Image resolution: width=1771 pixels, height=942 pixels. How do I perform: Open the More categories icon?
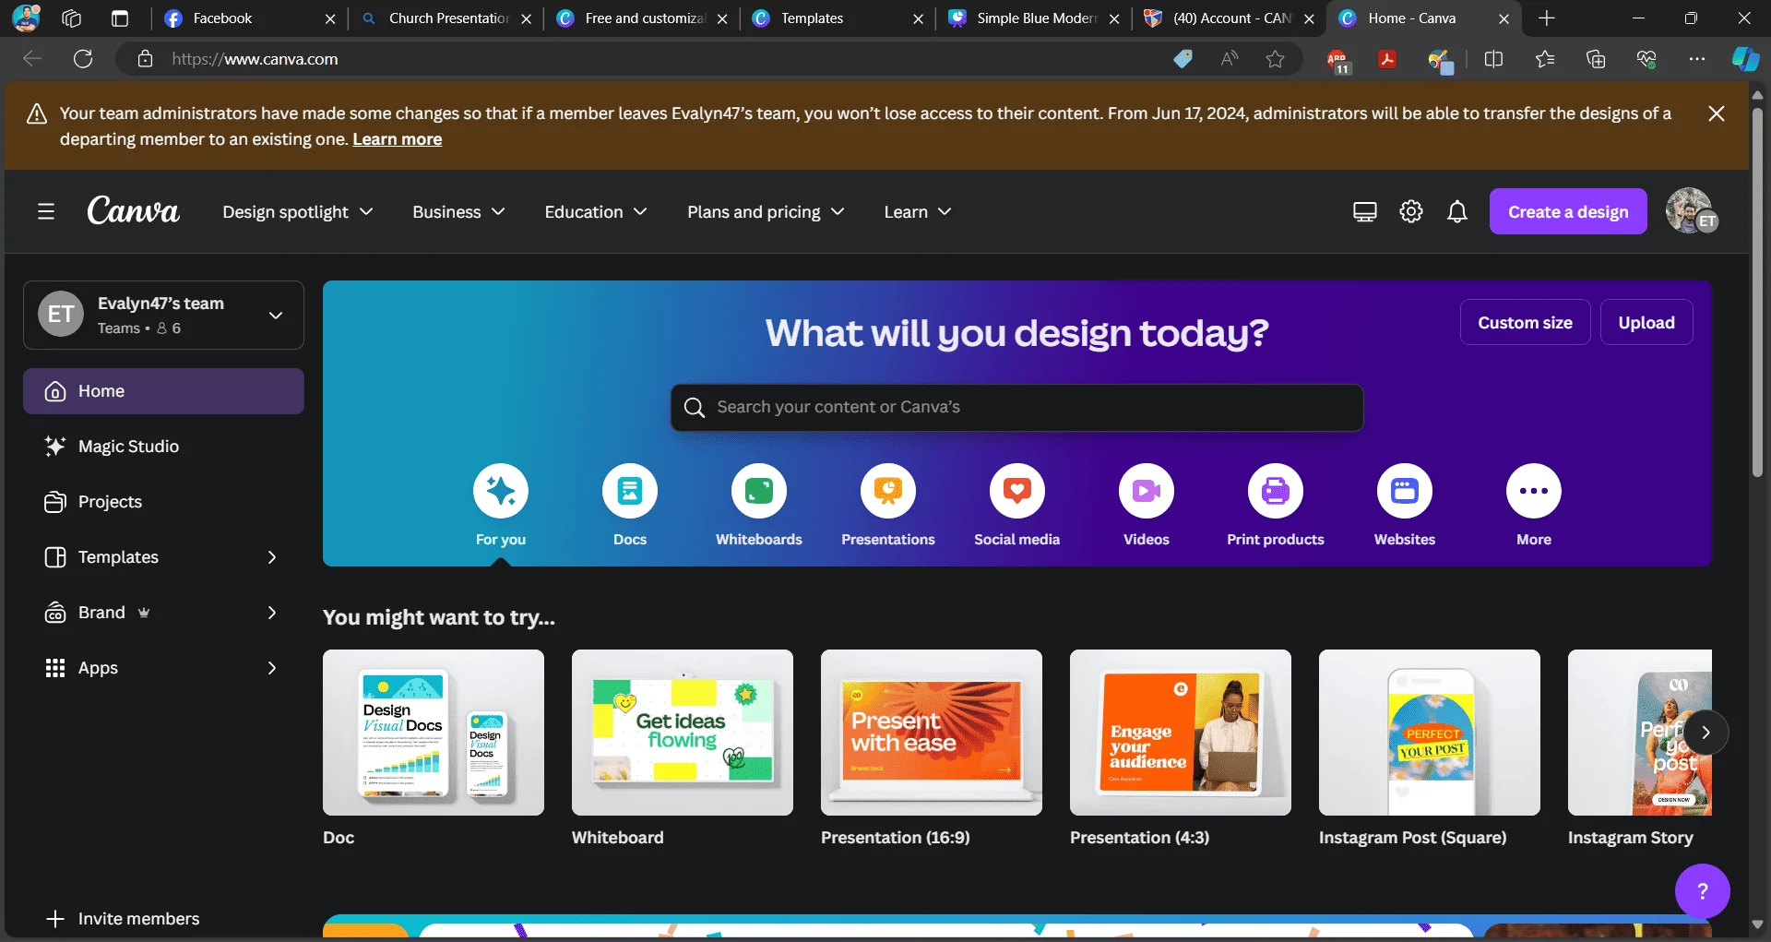pos(1534,491)
